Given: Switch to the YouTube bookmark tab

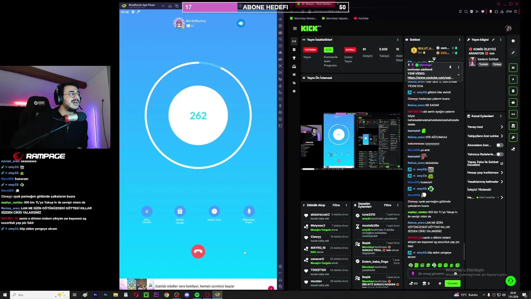Looking at the screenshot, I should tap(361, 18).
